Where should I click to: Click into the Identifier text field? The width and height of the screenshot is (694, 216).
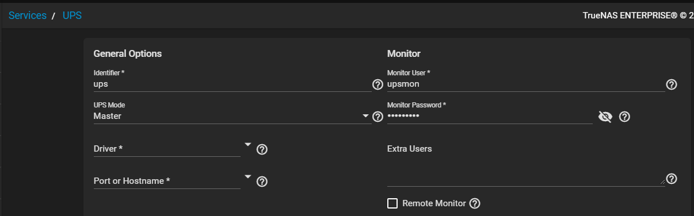coord(232,84)
